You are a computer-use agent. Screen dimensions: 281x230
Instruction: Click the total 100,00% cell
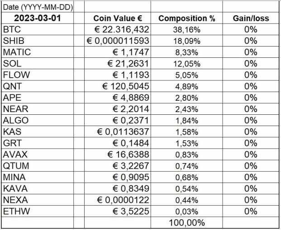click(x=186, y=223)
